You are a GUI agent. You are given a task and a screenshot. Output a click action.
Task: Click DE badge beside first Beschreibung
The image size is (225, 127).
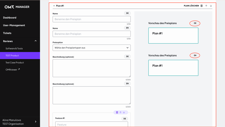pyautogui.click(x=127, y=56)
